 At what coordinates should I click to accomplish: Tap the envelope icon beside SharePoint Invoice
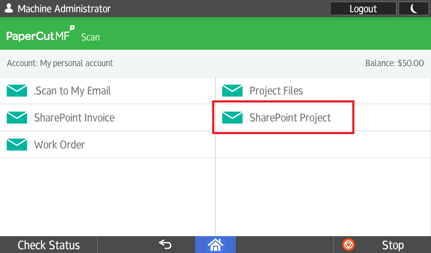17,118
